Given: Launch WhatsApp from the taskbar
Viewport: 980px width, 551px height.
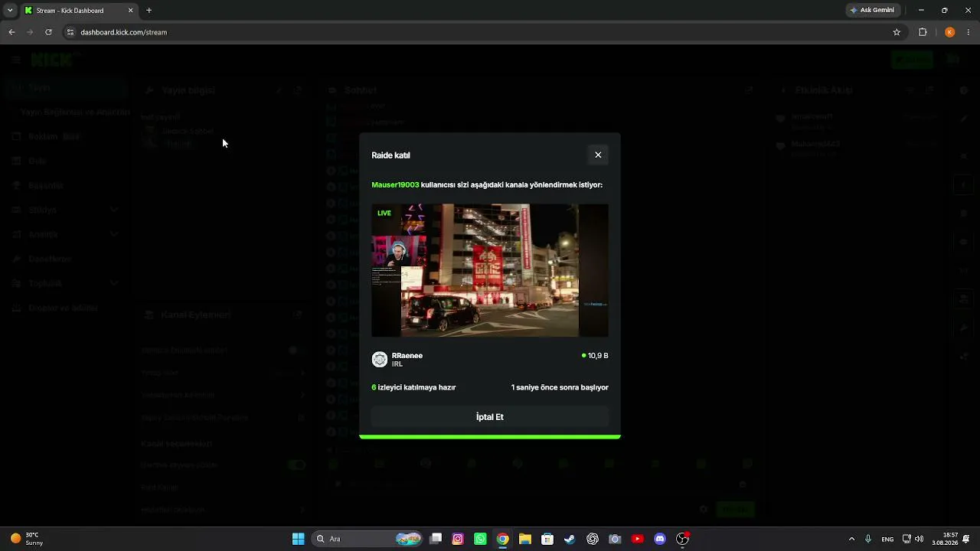Looking at the screenshot, I should click(x=480, y=539).
